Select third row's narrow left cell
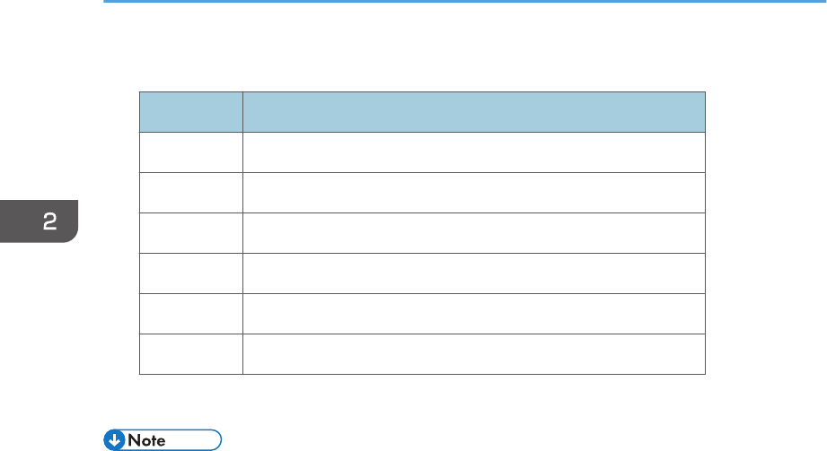 pyautogui.click(x=190, y=232)
